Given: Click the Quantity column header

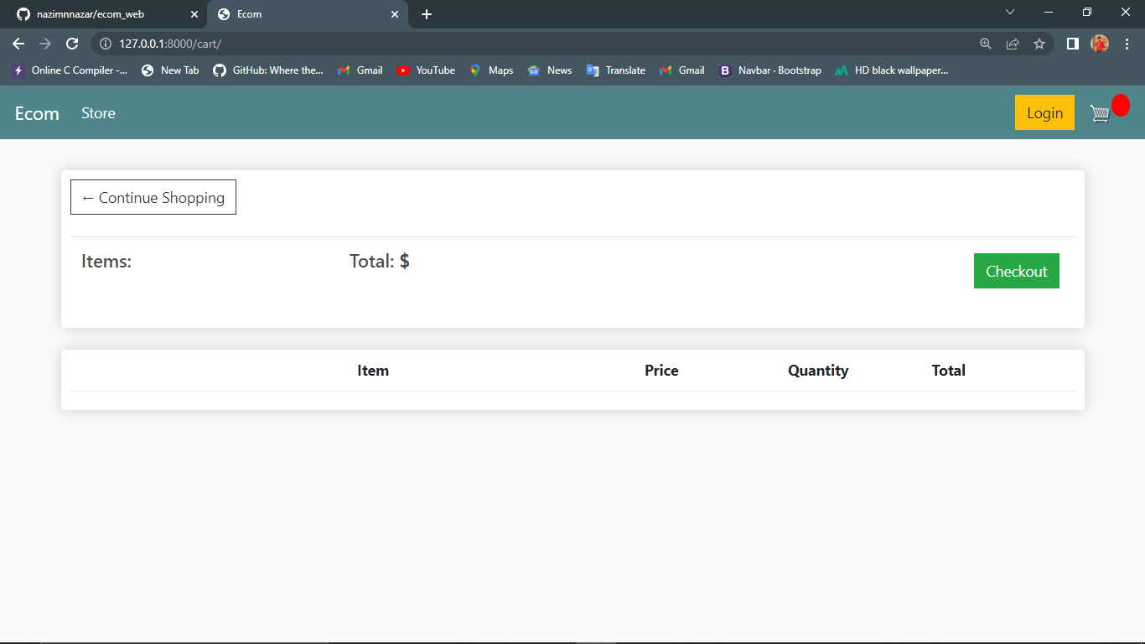Looking at the screenshot, I should click(818, 371).
